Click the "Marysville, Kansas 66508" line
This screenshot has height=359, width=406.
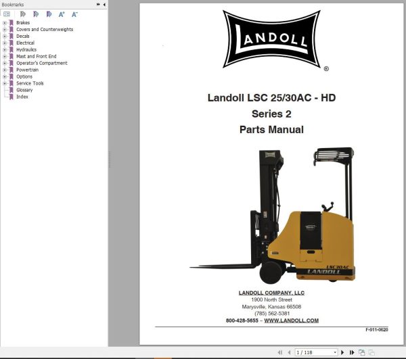[x=271, y=307]
